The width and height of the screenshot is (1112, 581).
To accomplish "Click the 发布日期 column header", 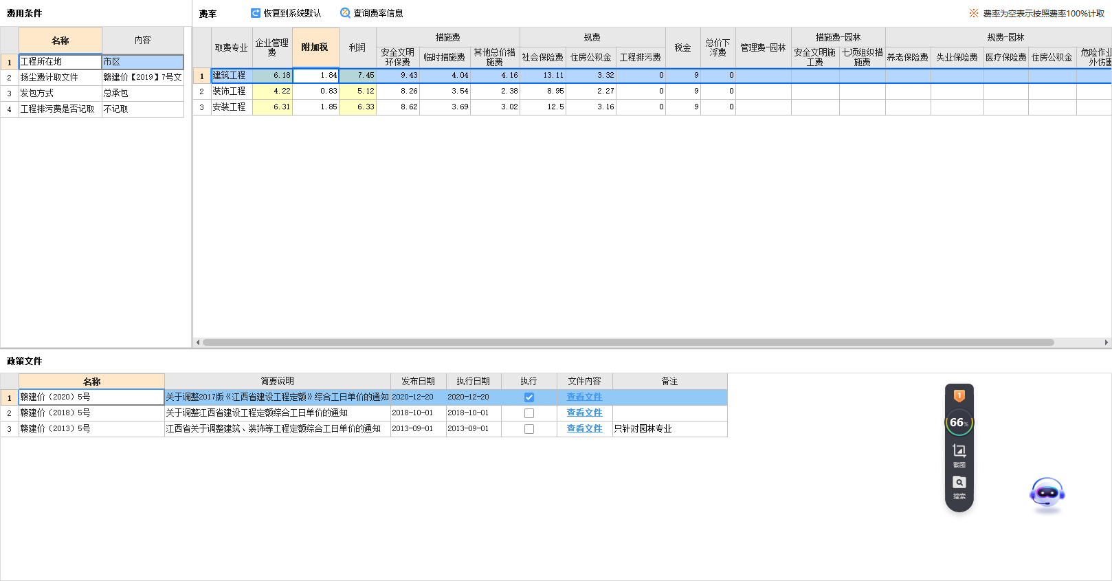I will click(x=418, y=382).
